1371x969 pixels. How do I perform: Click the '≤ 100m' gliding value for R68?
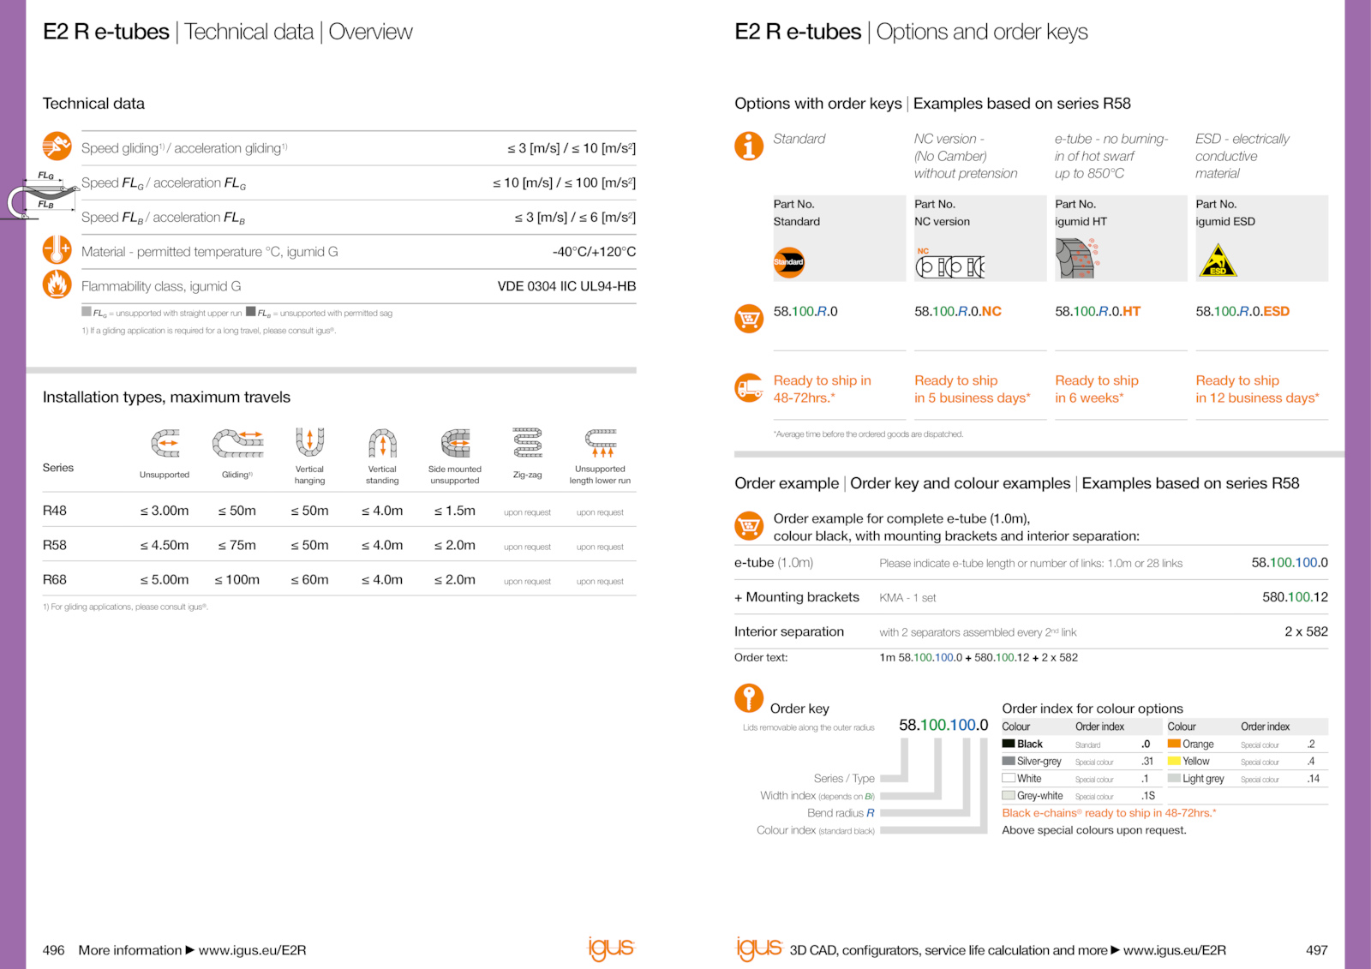click(237, 579)
